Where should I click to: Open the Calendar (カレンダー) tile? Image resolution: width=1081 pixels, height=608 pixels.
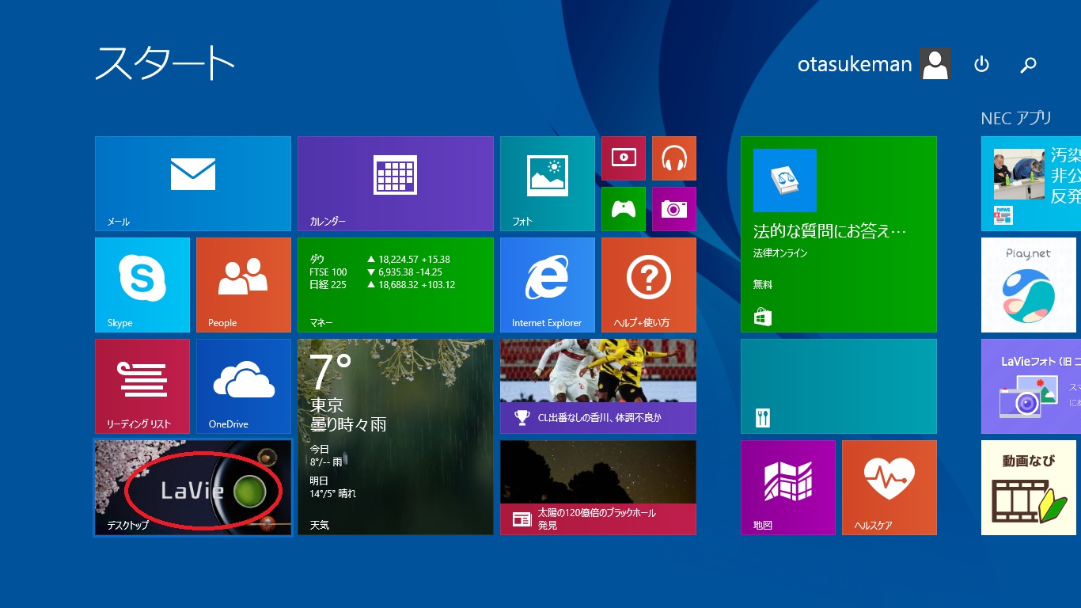[x=396, y=184]
